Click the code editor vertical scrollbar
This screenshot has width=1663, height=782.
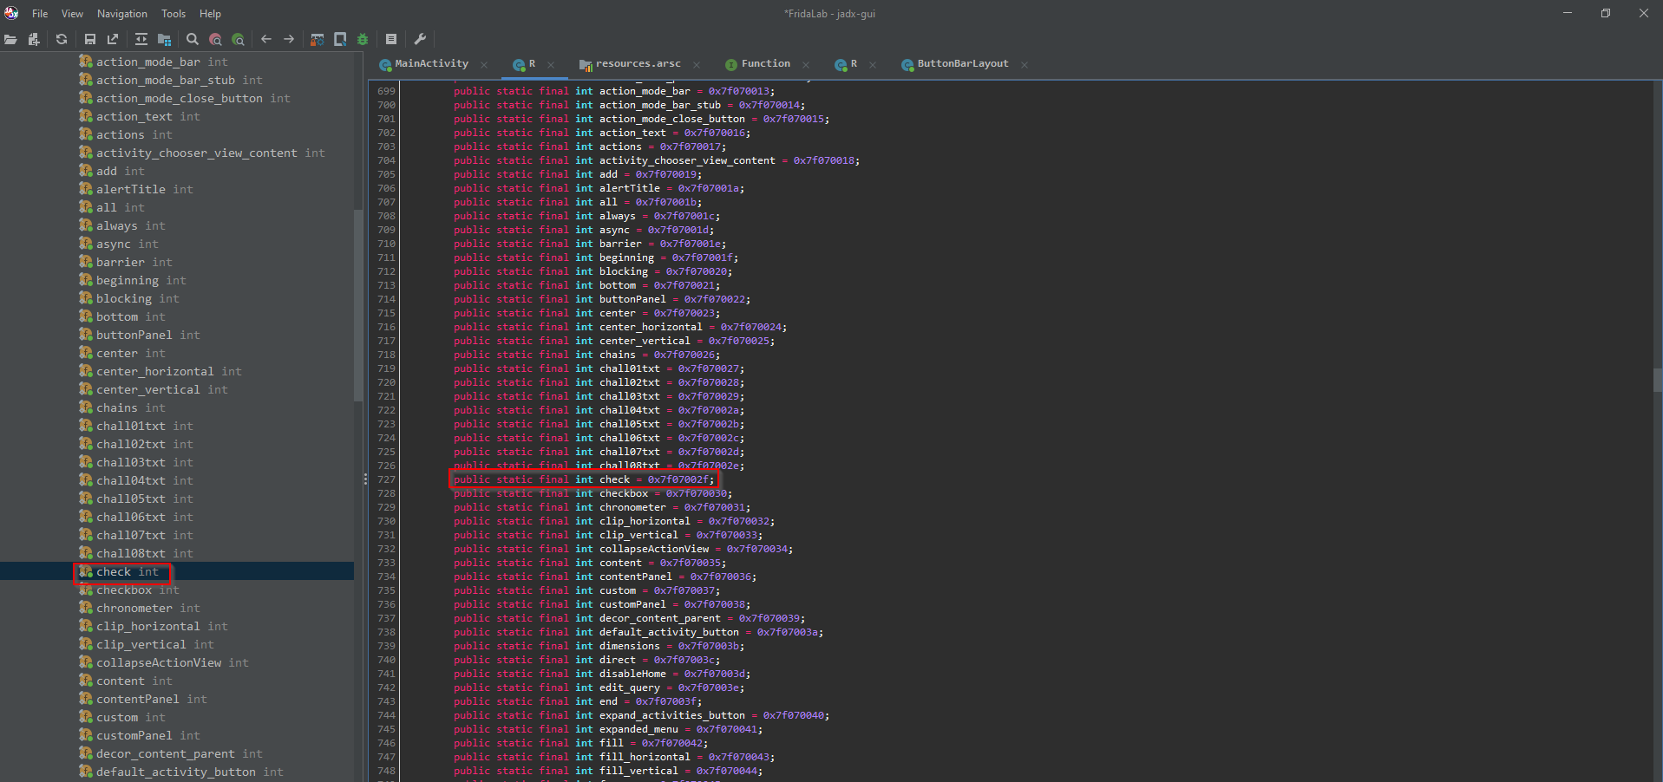point(1657,380)
